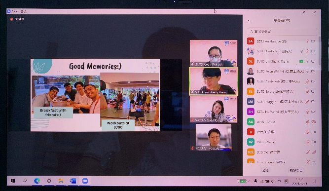Viewport: 329px width, 191px height.
Task: Click the participants list vertical scrollbar
Action: tap(319, 50)
